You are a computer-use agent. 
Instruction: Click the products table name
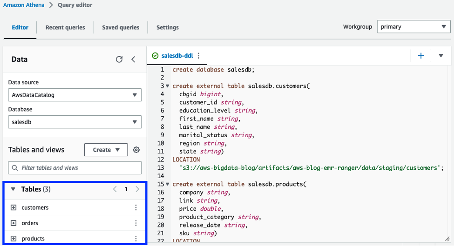tap(33, 239)
